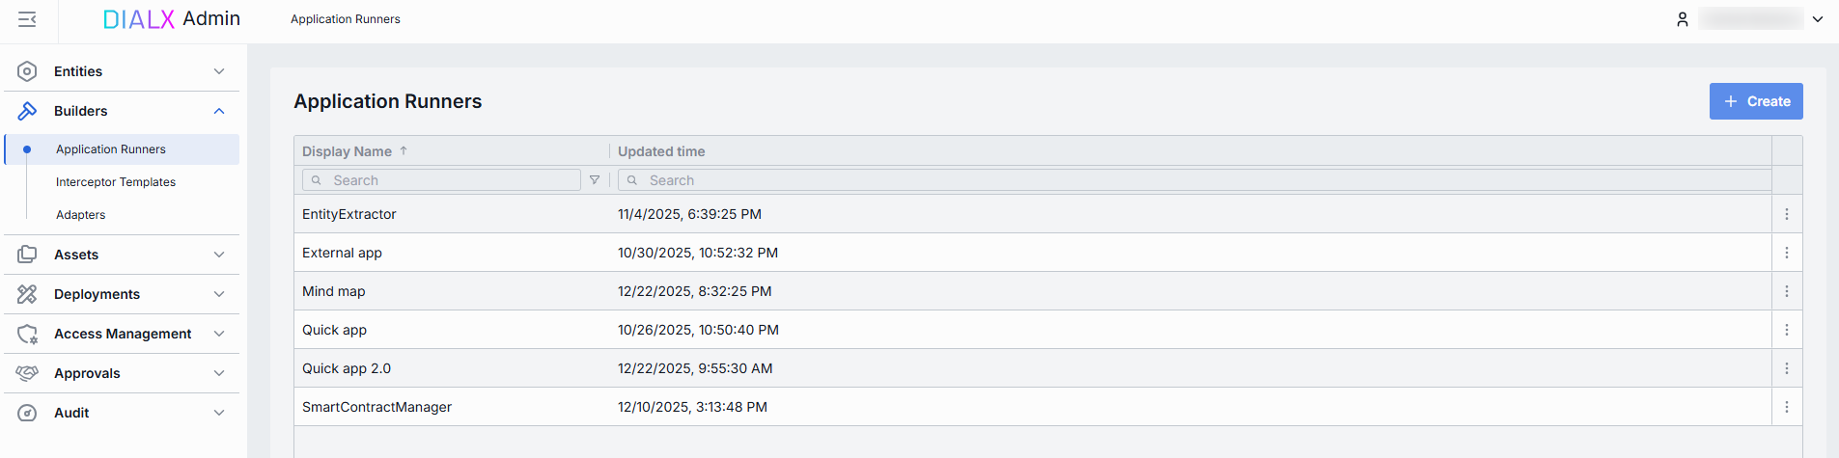Screen dimensions: 1839x458
Task: Open actions menu for SmartContractManager row
Action: (x=1786, y=407)
